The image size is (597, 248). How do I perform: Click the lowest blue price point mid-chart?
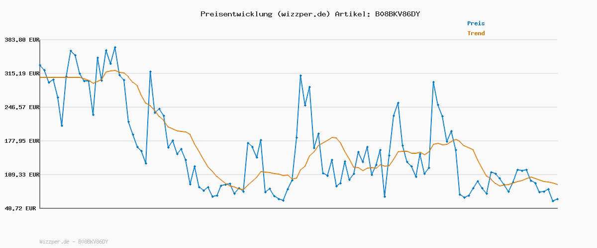pyautogui.click(x=283, y=200)
